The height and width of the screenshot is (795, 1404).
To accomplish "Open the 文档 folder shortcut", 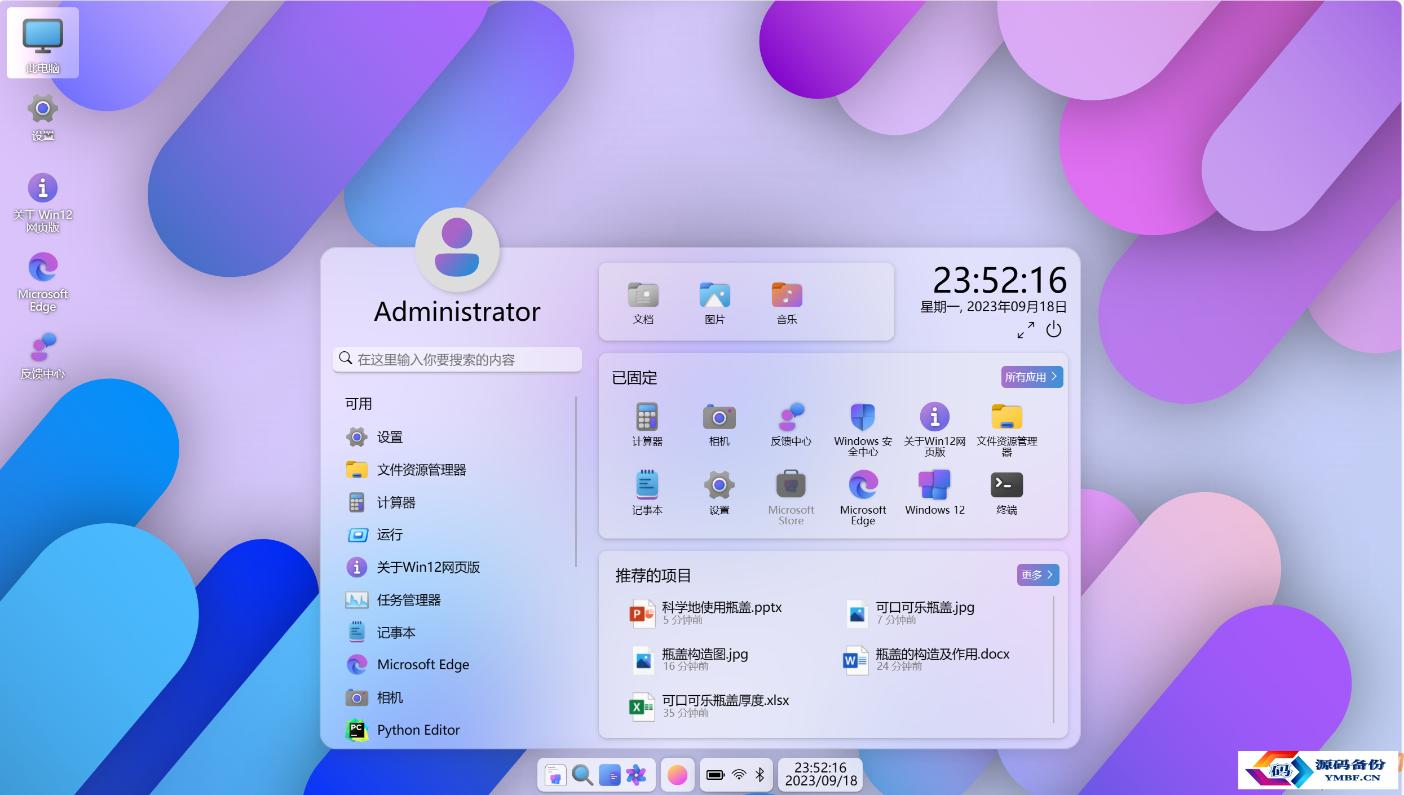I will point(643,303).
